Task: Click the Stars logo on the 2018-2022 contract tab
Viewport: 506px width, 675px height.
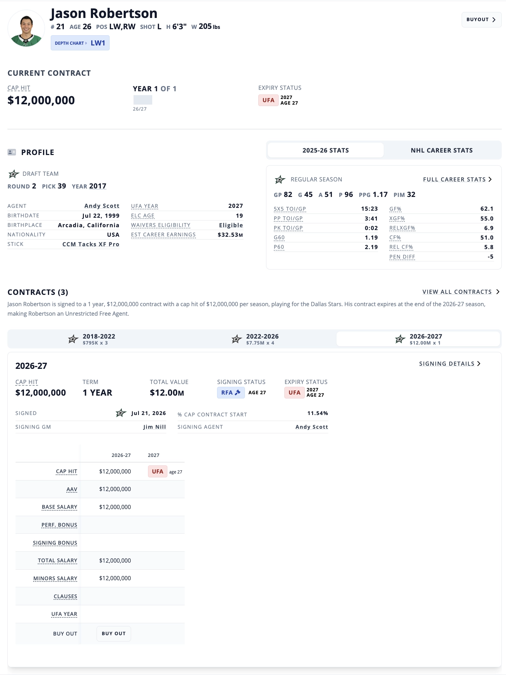Action: [x=73, y=339]
